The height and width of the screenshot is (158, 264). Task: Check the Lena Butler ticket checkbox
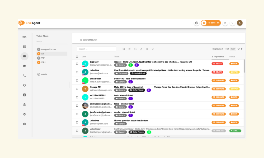[x=77, y=80]
